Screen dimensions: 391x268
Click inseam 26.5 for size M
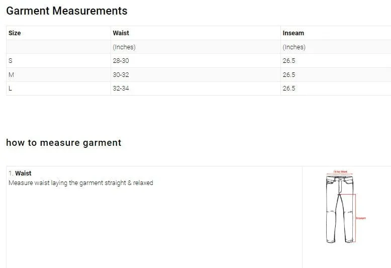pos(289,74)
